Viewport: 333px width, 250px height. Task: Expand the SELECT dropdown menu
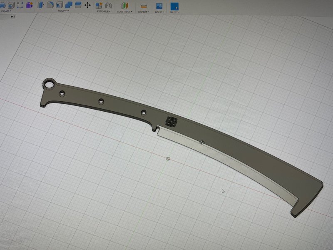[x=174, y=12]
